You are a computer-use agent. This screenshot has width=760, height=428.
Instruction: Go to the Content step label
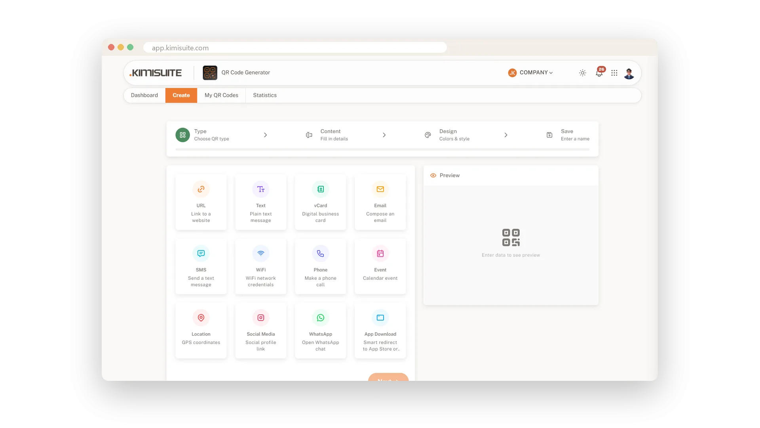coord(331,131)
